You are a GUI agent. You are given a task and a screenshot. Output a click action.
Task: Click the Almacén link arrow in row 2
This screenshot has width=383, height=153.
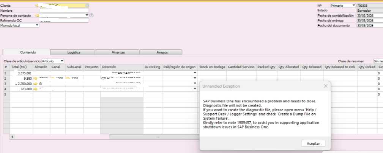pyautogui.click(x=36, y=78)
